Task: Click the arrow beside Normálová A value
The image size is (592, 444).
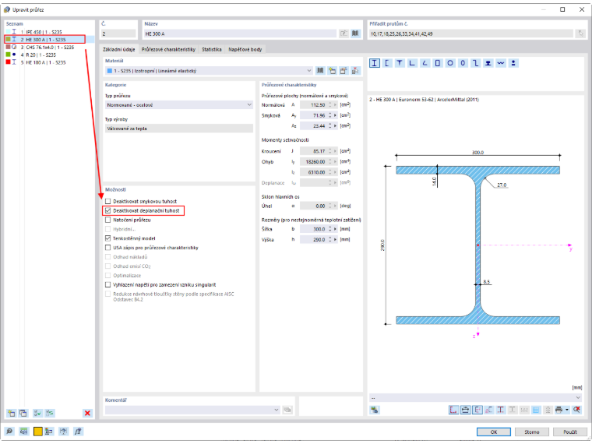Action: coord(335,105)
